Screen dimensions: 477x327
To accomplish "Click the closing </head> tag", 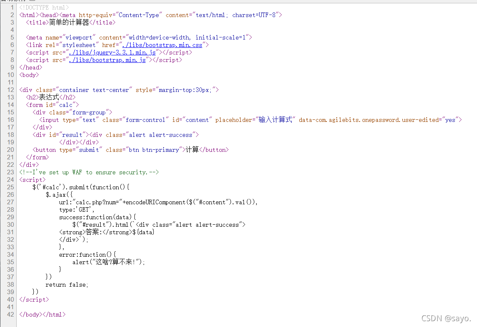I will 31,67.
